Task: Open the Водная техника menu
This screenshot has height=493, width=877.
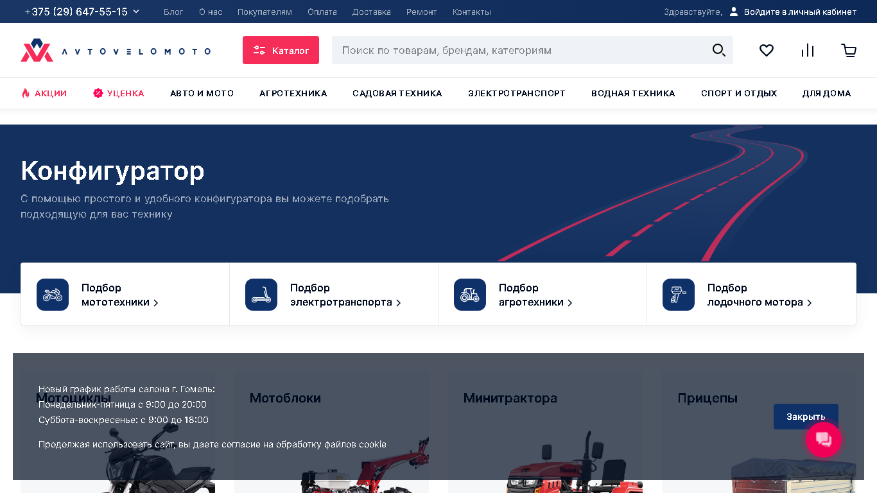Action: (x=633, y=93)
